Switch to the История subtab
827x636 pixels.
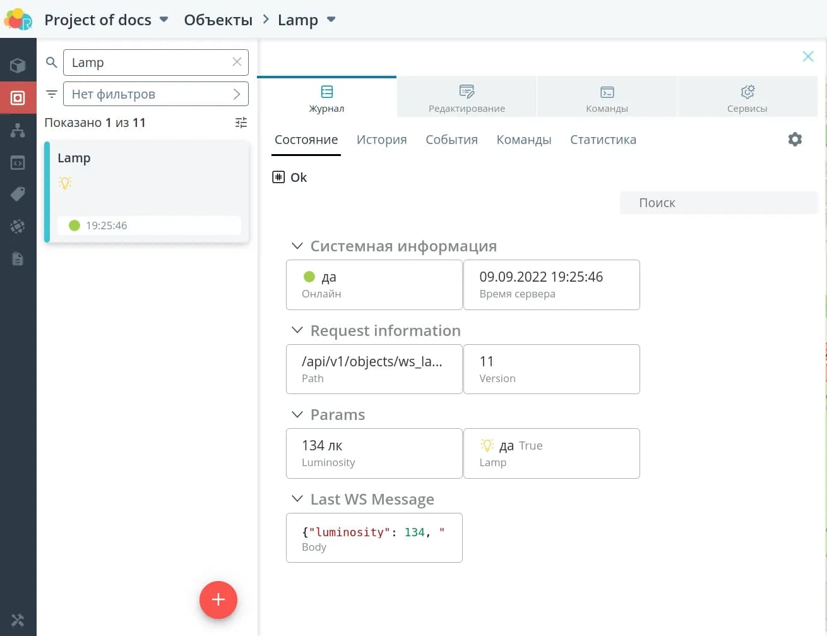pyautogui.click(x=381, y=140)
